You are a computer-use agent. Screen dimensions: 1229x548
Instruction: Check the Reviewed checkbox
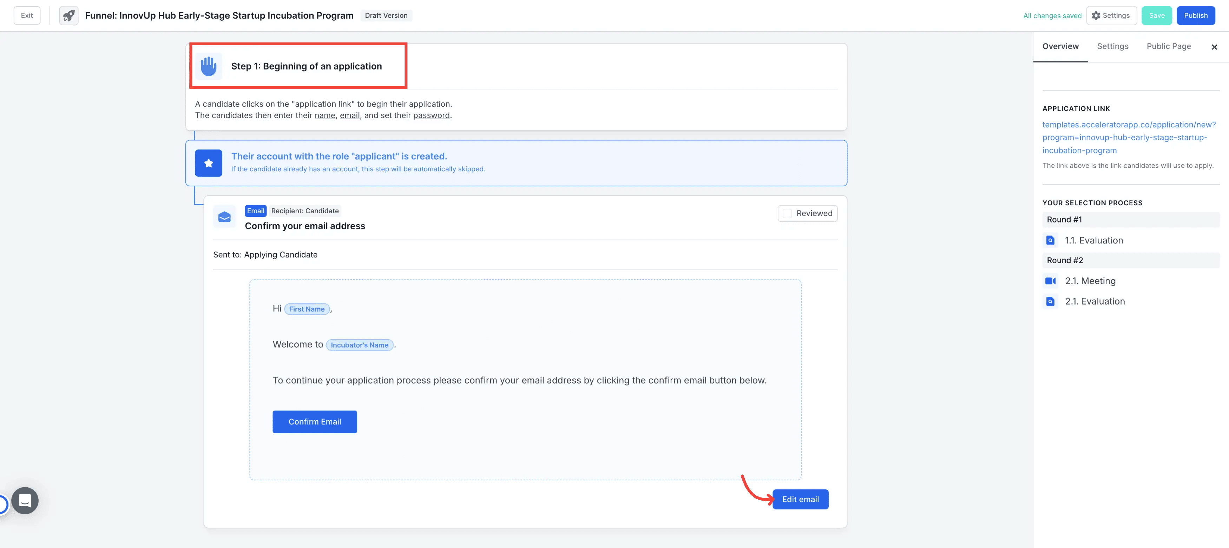[x=787, y=214]
